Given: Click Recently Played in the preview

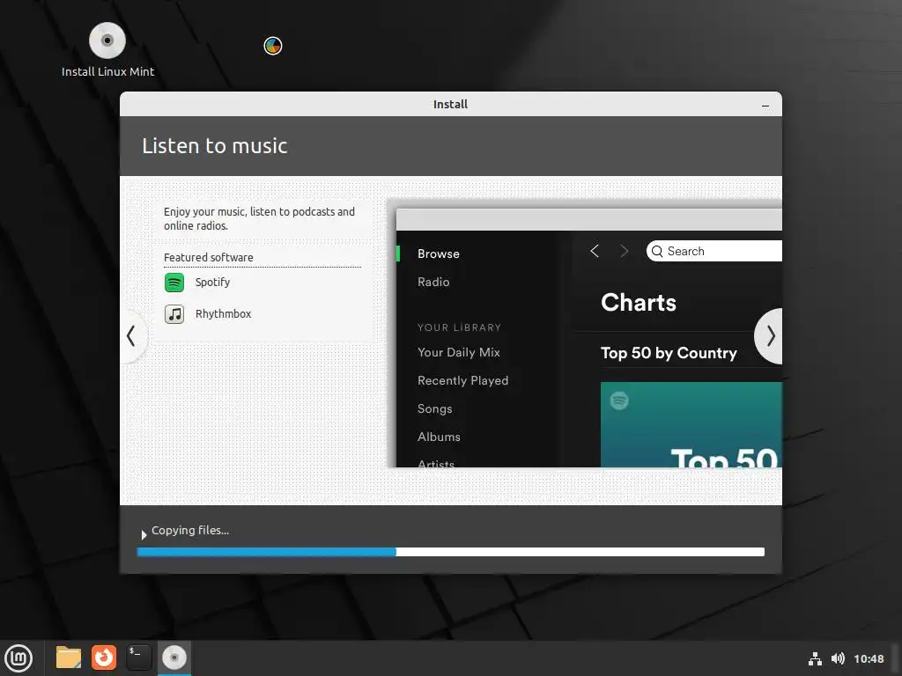Looking at the screenshot, I should coord(462,380).
